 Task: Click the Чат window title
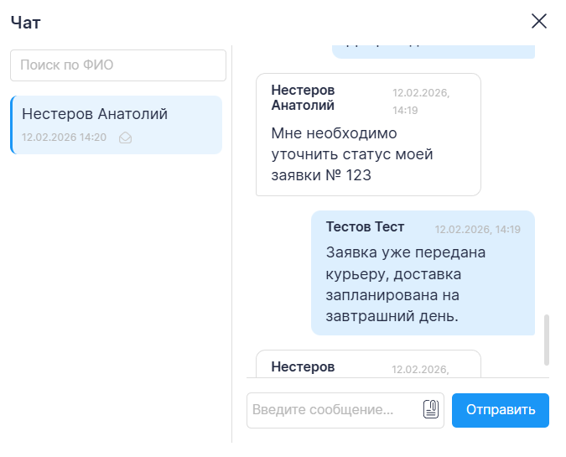(26, 23)
